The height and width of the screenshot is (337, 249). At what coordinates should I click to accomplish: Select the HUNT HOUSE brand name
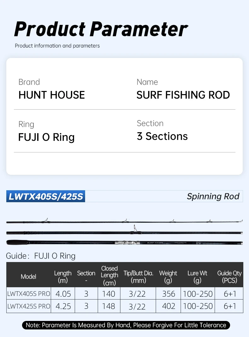[52, 95]
